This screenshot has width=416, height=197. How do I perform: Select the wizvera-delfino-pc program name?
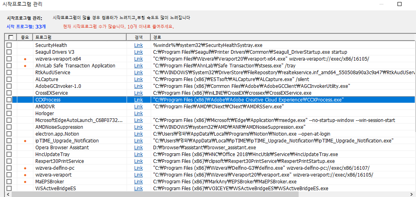pyautogui.click(x=55, y=168)
